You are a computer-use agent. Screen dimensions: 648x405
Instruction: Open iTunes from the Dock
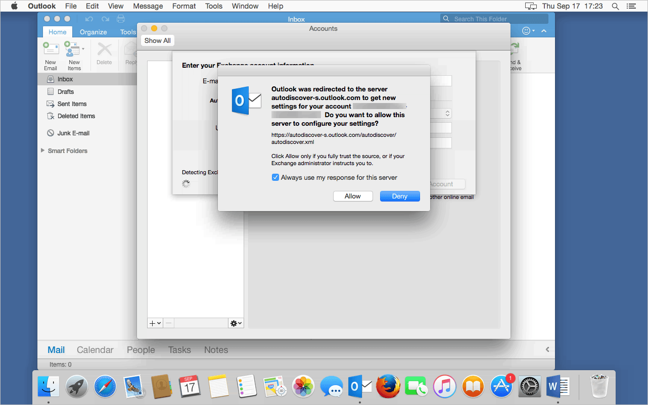pos(445,387)
